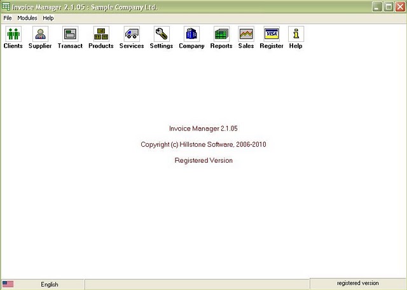The image size is (407, 290).
Task: Click the 'registered version' status bar text
Action: 357,283
